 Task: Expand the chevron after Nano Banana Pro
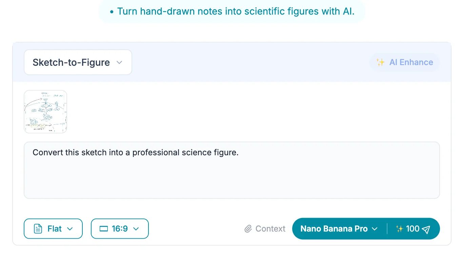375,229
